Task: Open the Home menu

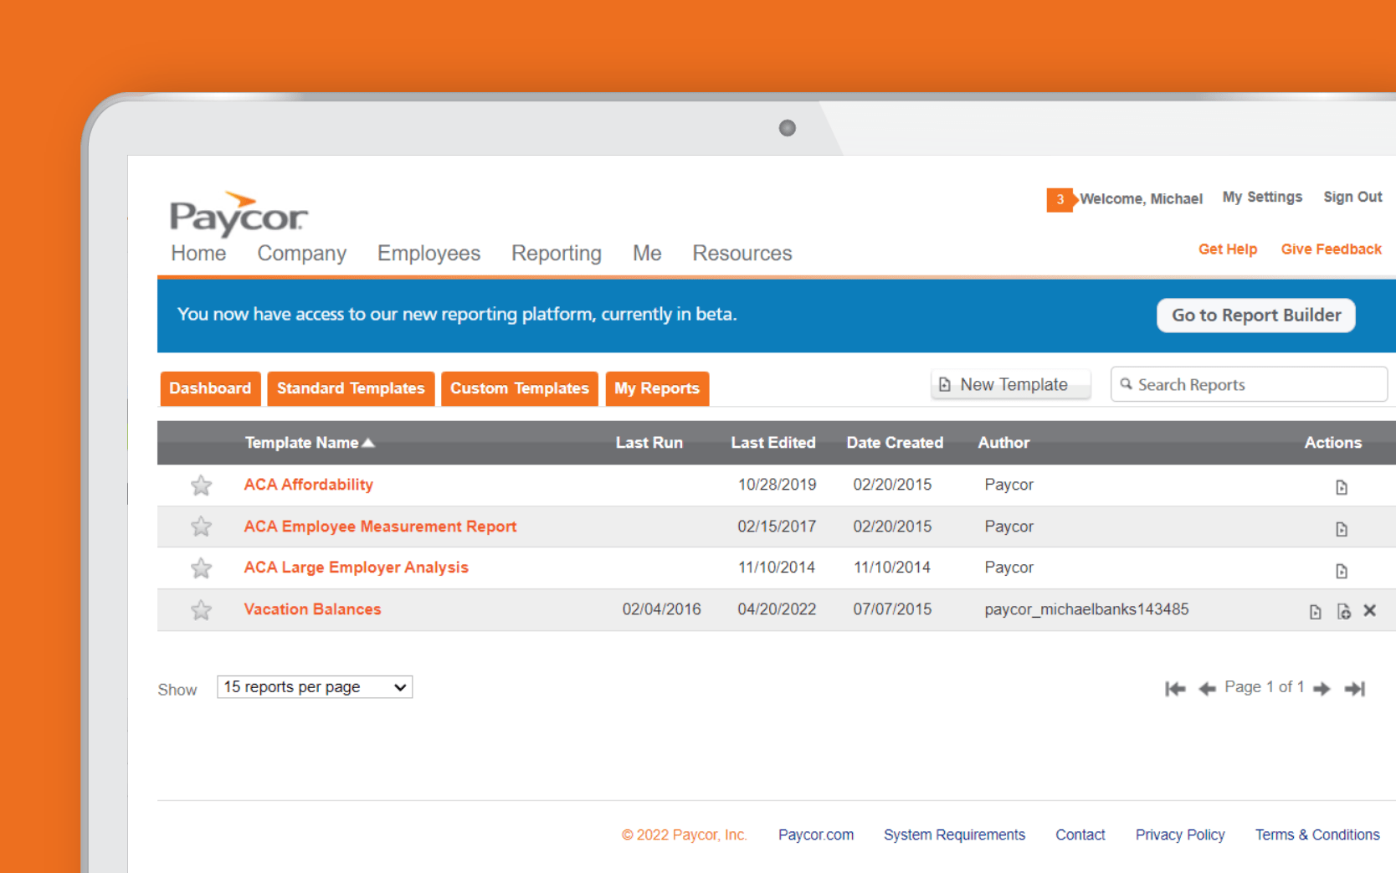Action: (198, 254)
